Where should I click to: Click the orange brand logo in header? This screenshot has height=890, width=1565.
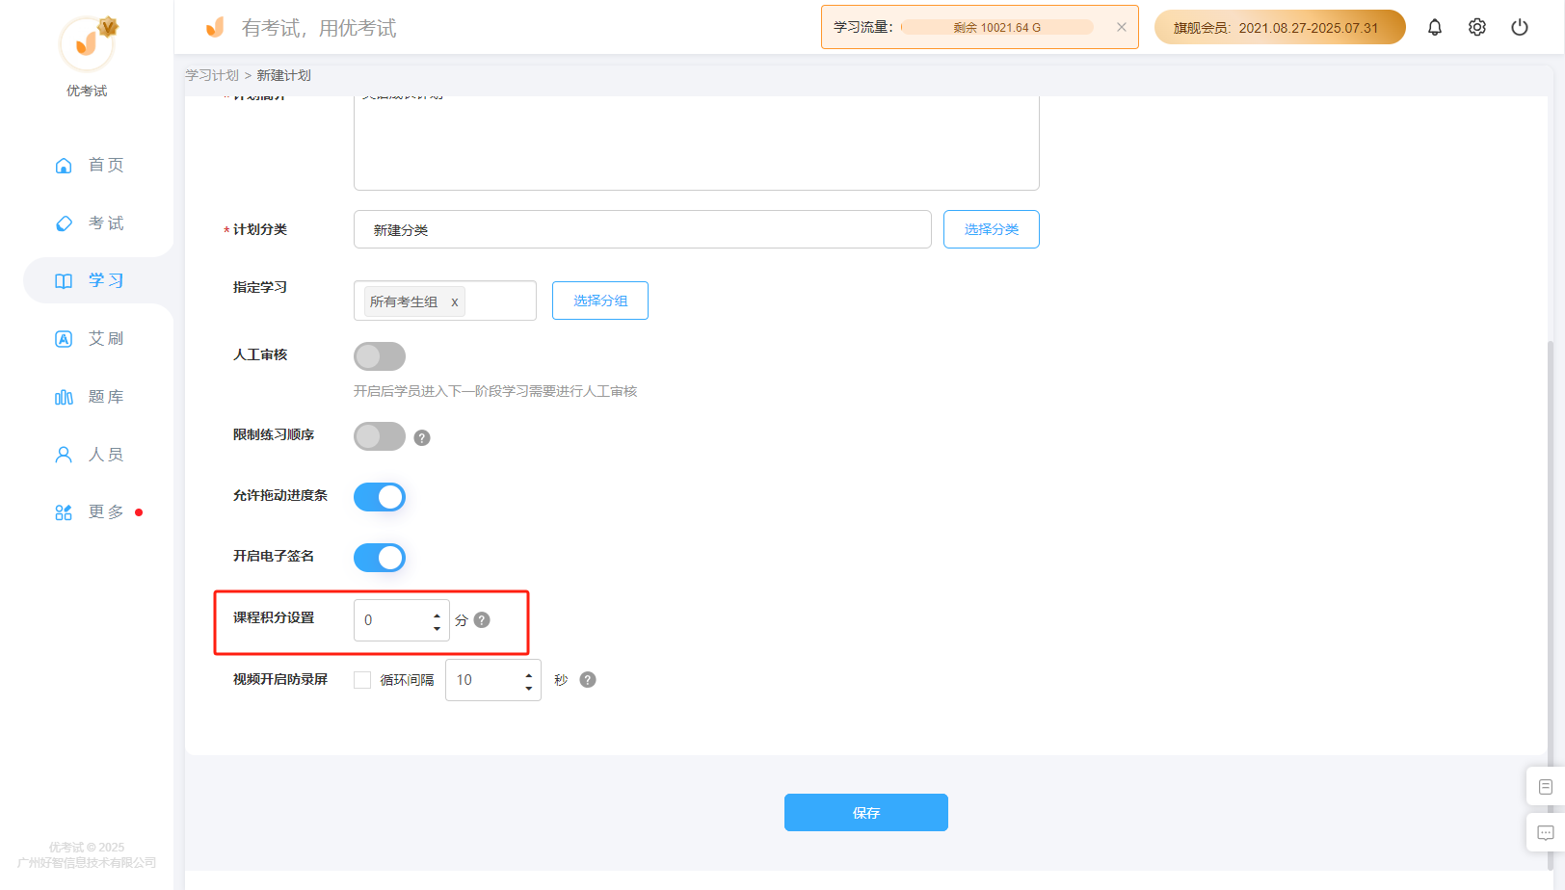(x=215, y=27)
